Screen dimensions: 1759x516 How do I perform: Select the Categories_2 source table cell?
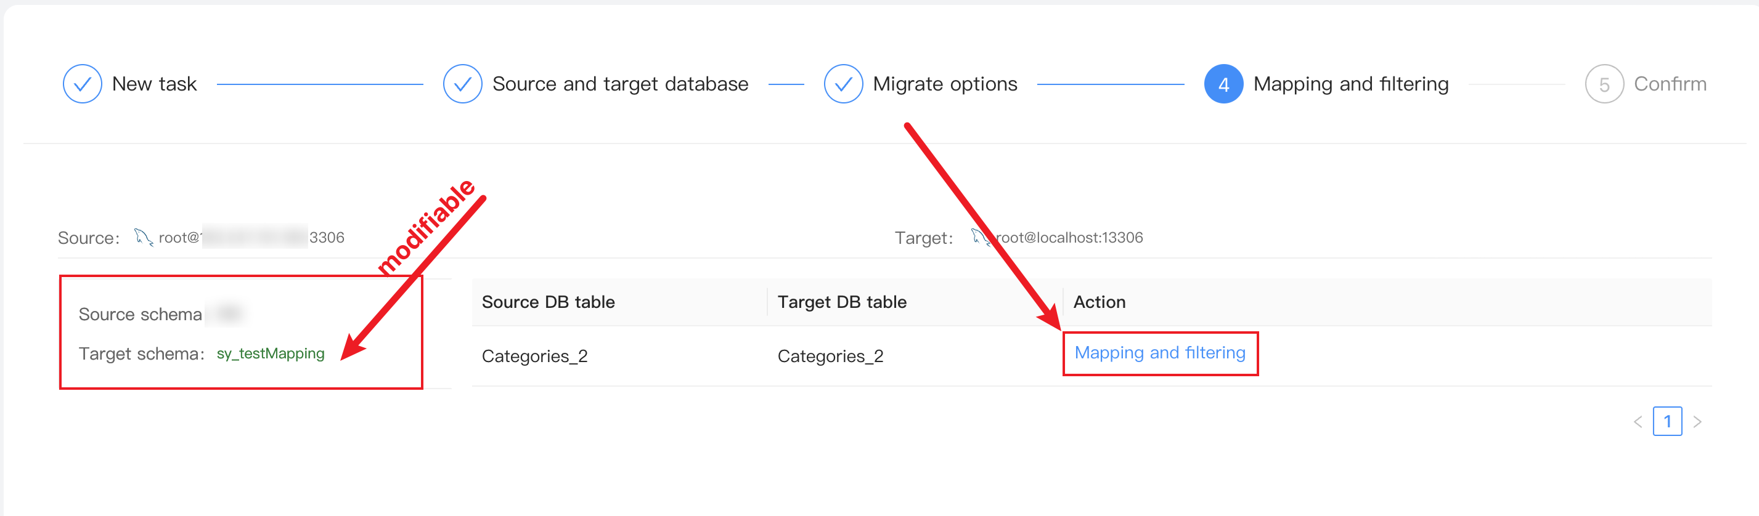[x=535, y=357]
